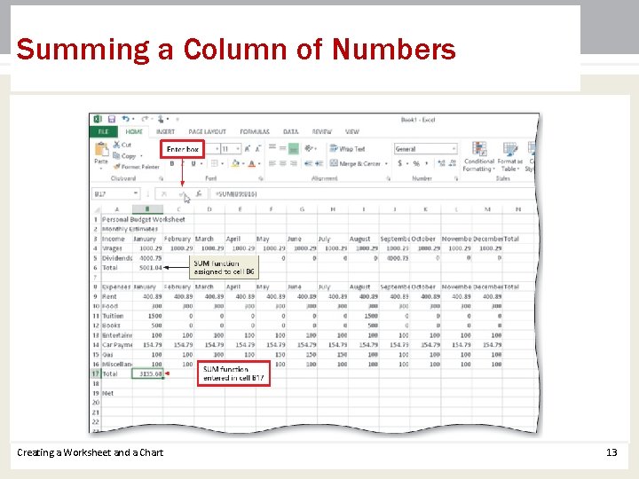The image size is (639, 479).
Task: Apply the red Font Color A
Action: [252, 163]
